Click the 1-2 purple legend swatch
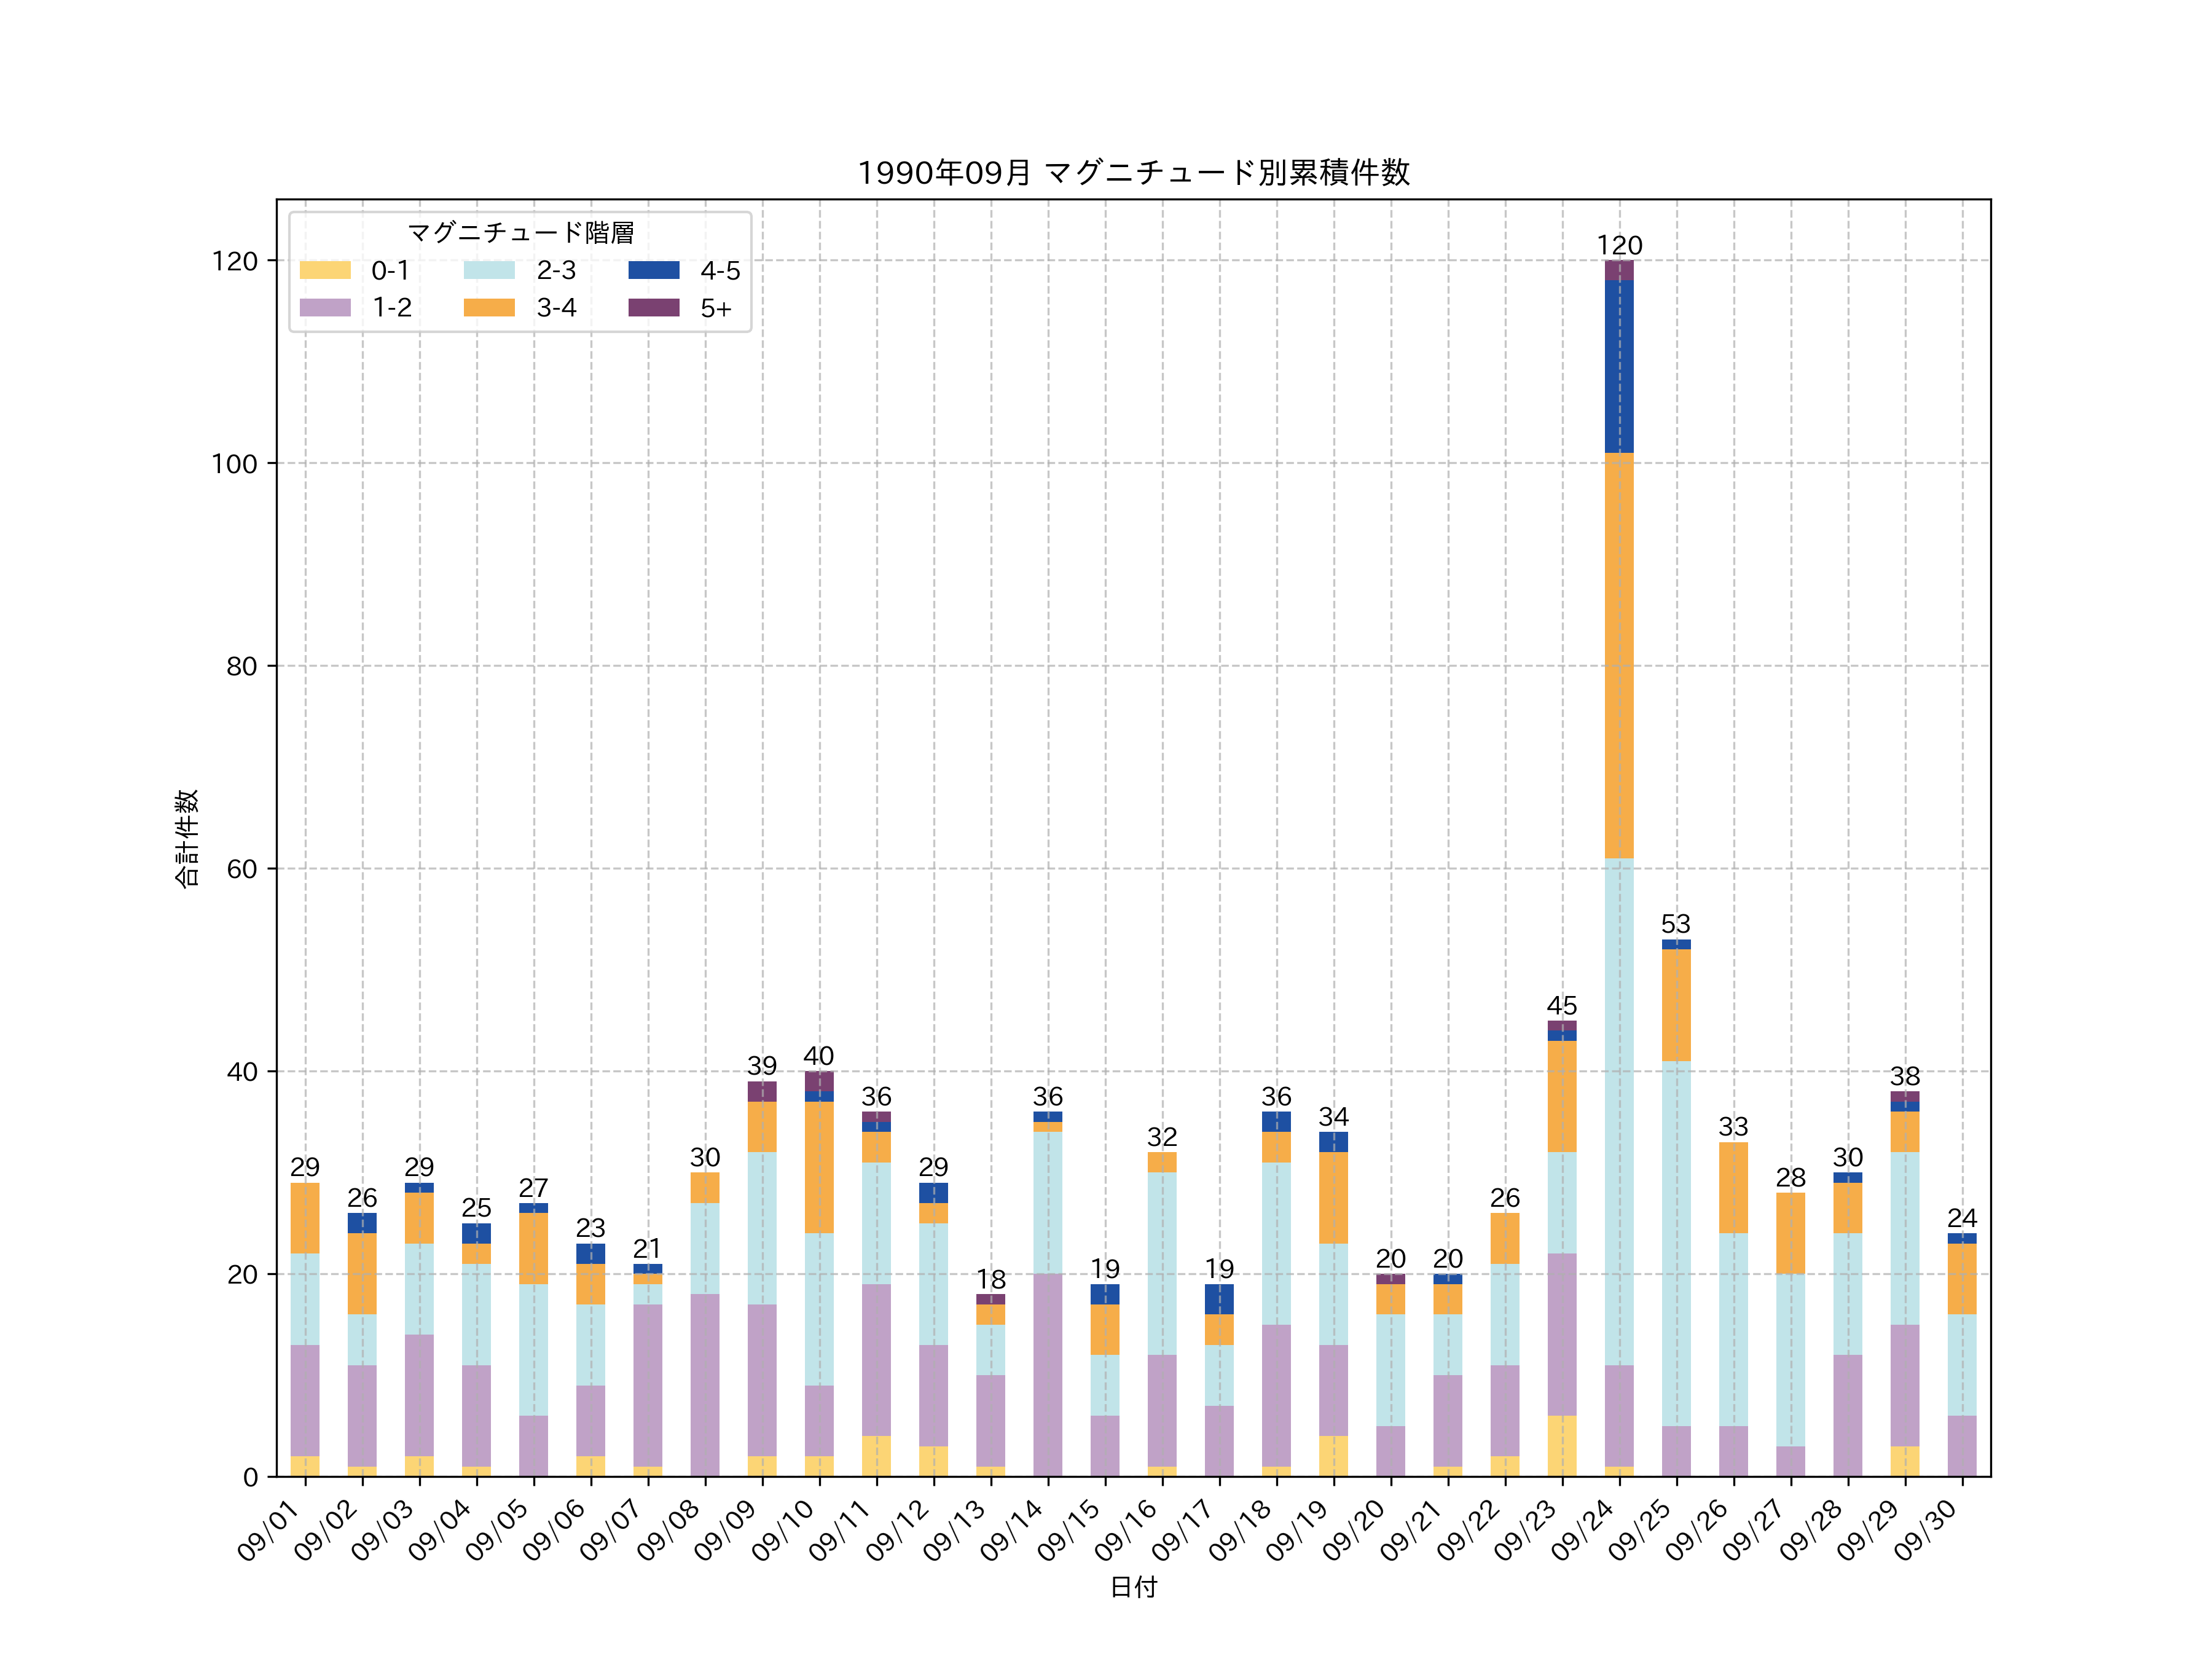 [325, 308]
